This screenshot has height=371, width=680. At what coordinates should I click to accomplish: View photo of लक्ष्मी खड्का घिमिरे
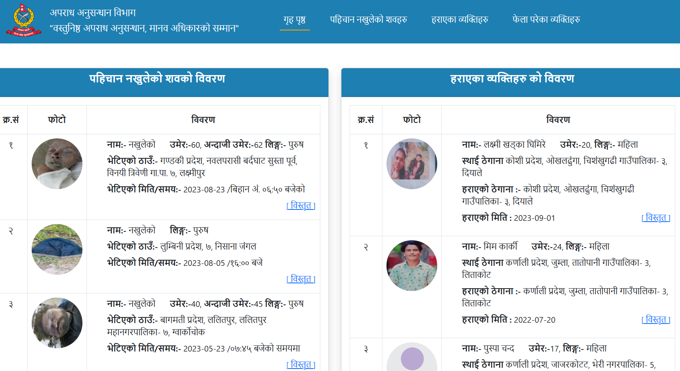pos(412,164)
